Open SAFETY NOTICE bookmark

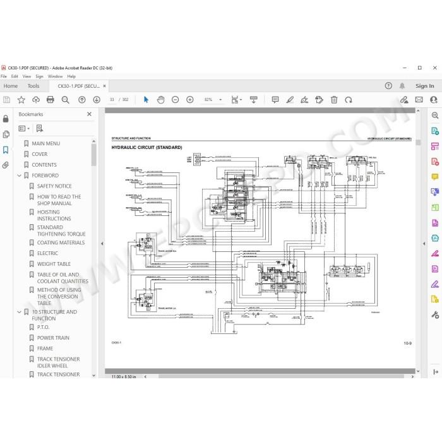click(54, 186)
